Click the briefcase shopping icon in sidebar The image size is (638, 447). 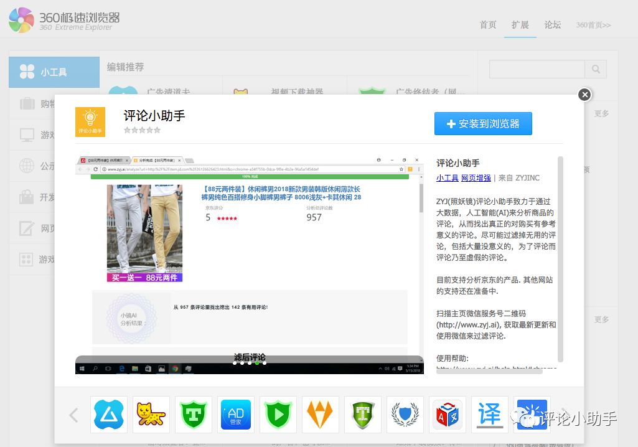coord(27,104)
